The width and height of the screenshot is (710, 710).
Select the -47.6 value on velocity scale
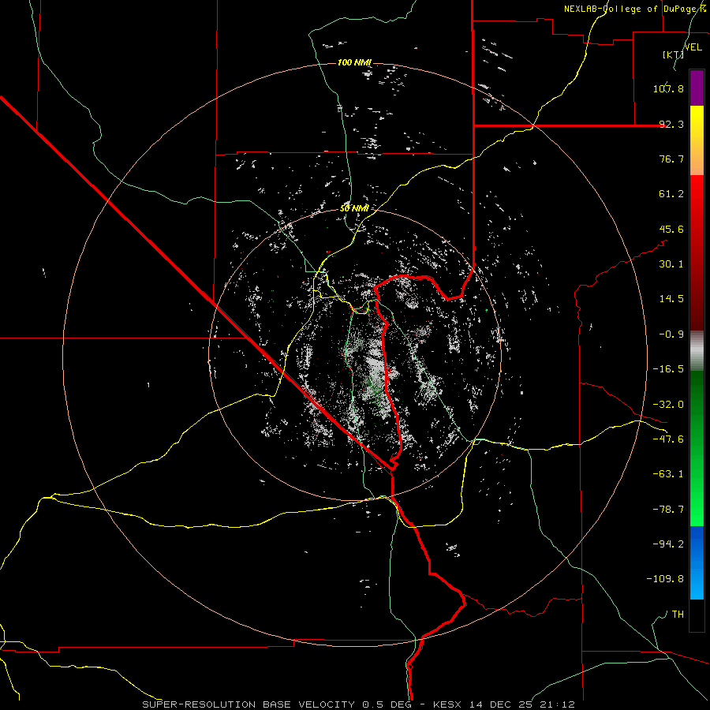[x=668, y=439]
